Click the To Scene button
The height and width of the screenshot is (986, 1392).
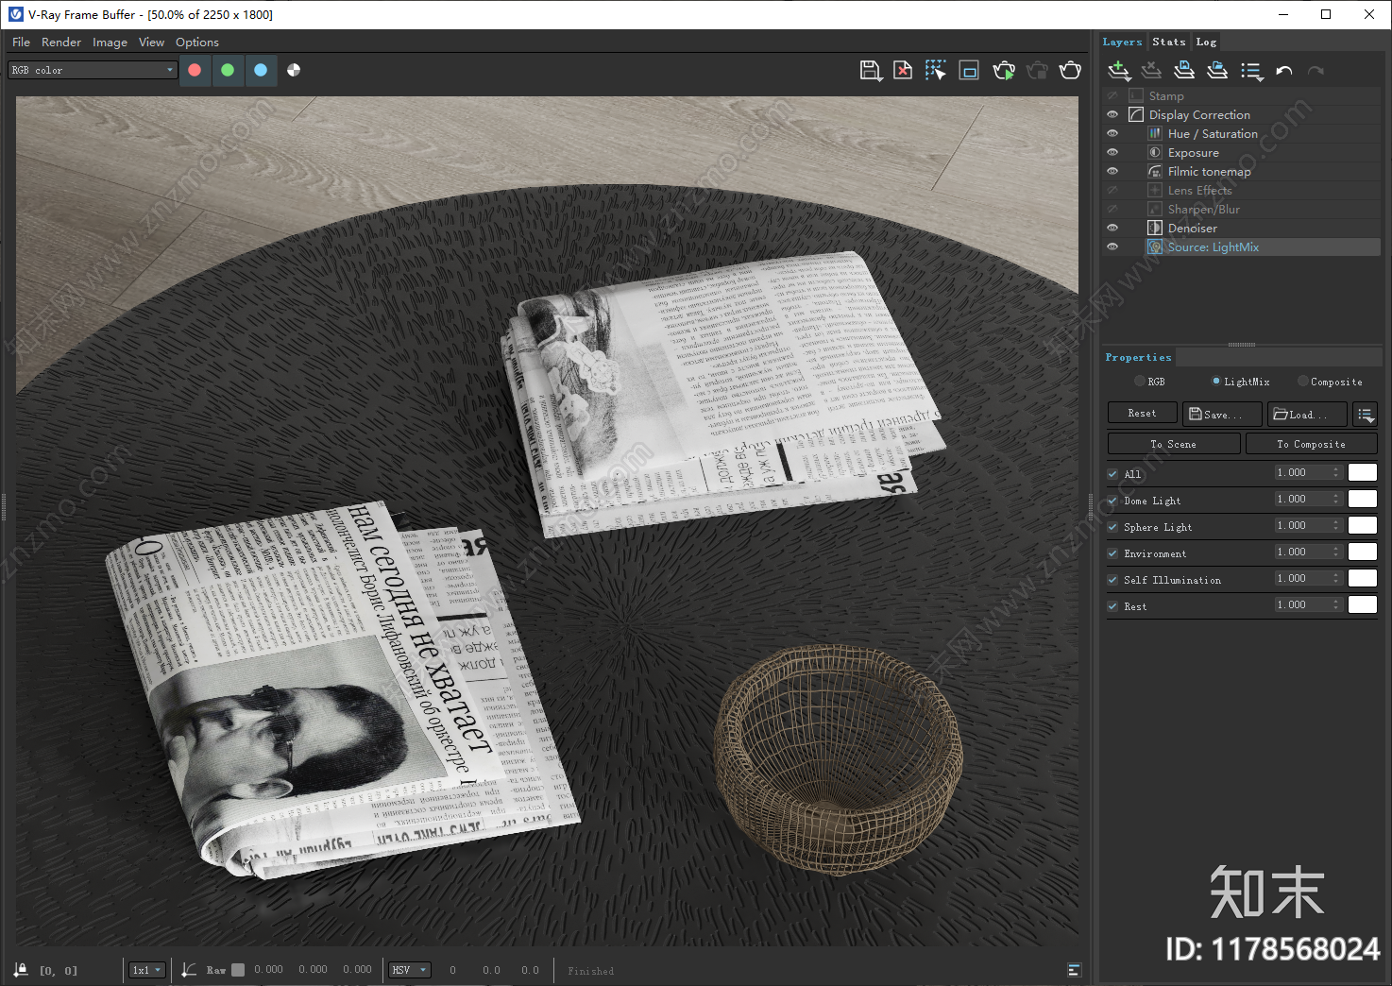(x=1174, y=444)
